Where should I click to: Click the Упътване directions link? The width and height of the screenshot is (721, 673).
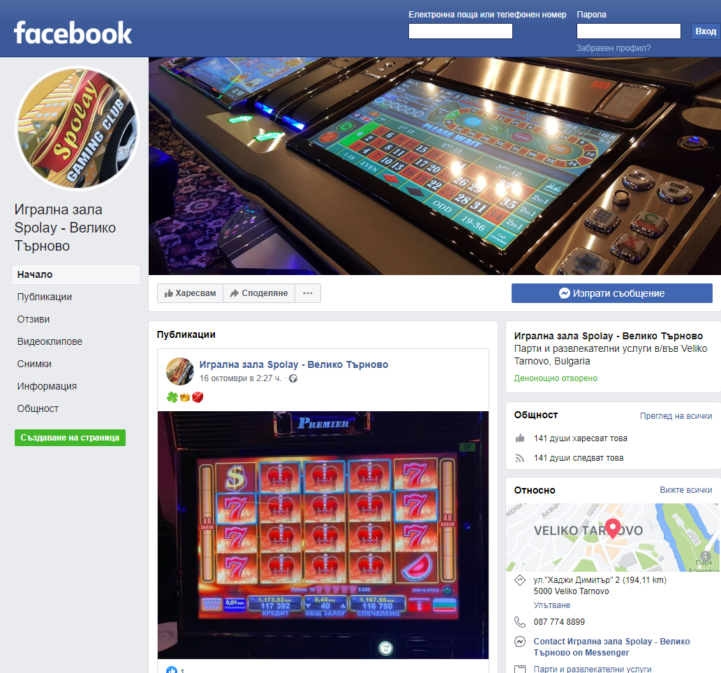552,605
